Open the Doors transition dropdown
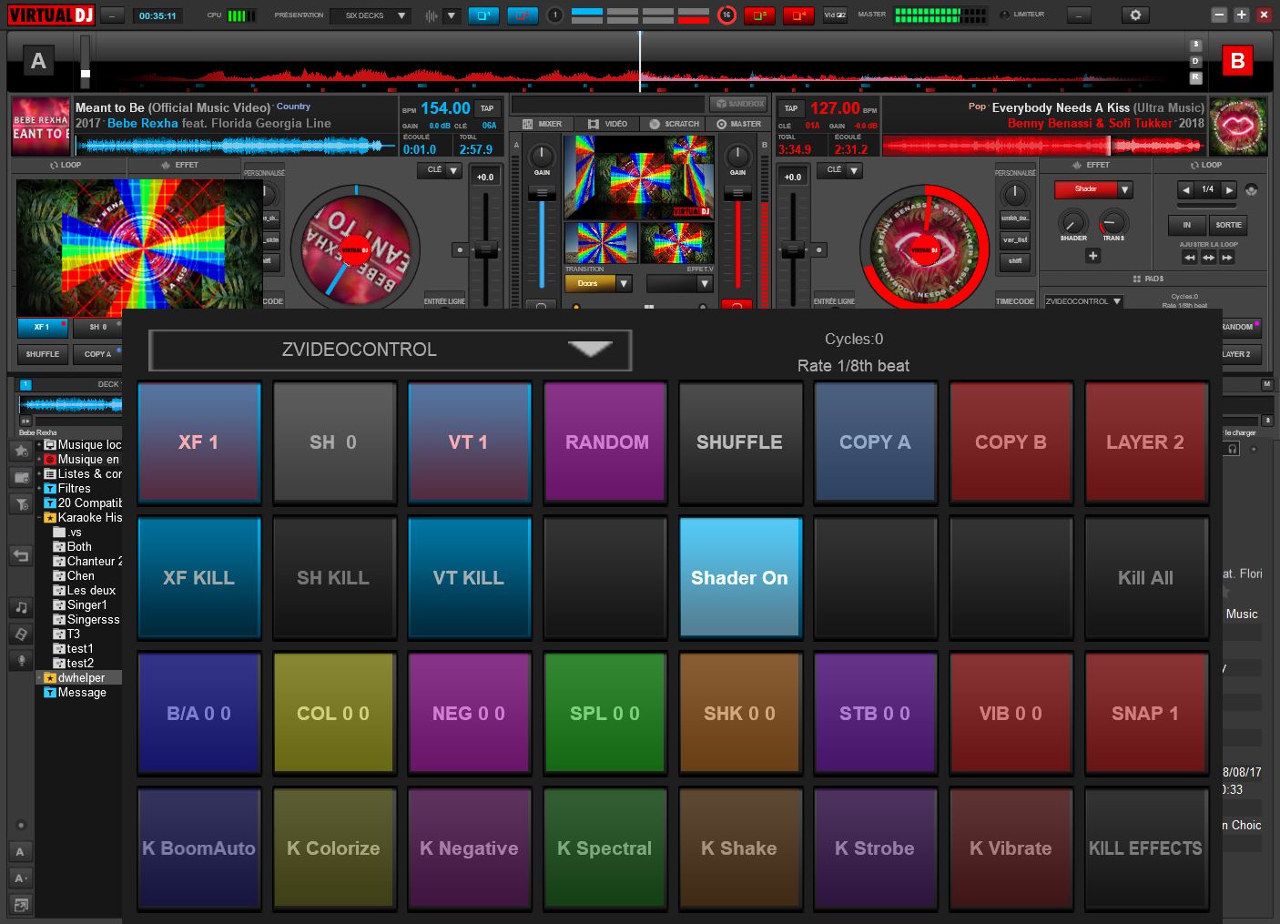 point(597,283)
